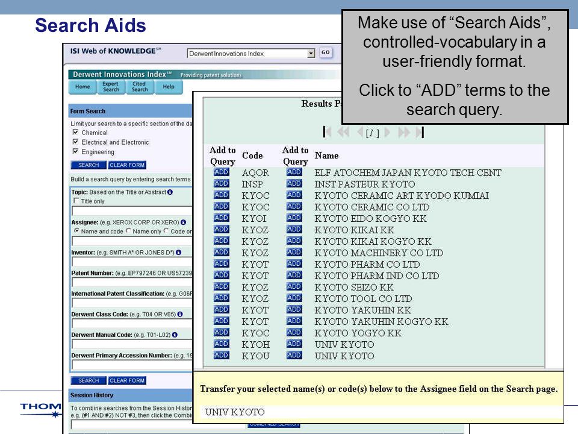Click International Patent Classification input field

pyautogui.click(x=132, y=303)
